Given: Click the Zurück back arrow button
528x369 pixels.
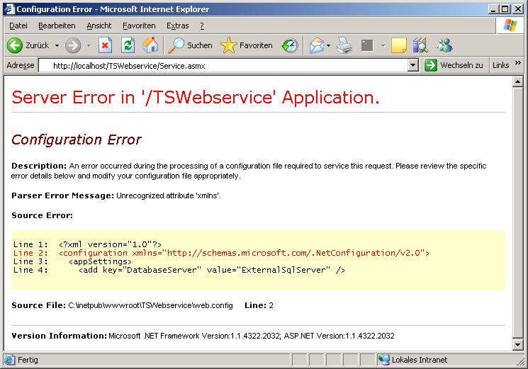Looking at the screenshot, I should (28, 45).
